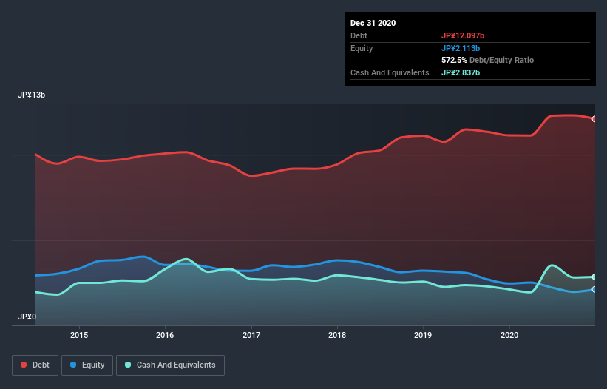607x389 pixels.
Task: Click the Cash value JP¥2.837b
Action: (461, 72)
